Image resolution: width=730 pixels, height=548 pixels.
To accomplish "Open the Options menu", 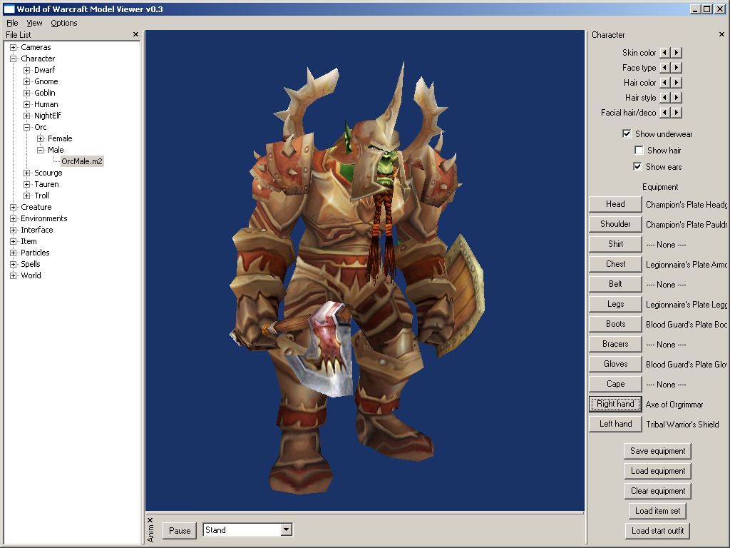I will pos(63,23).
